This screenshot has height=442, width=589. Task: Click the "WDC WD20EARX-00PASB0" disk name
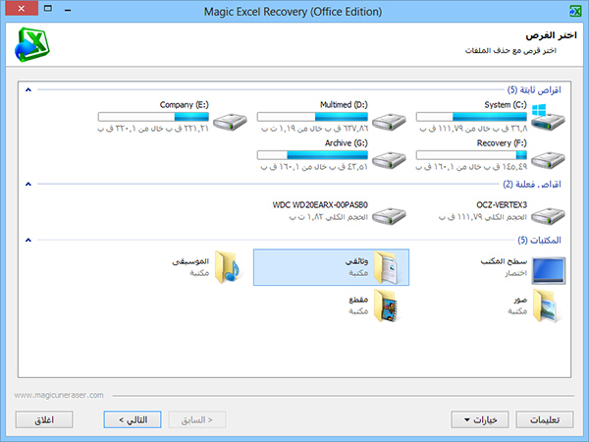(x=320, y=205)
